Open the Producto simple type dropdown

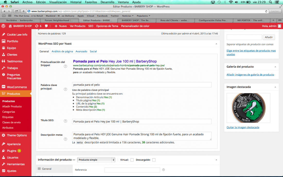[96, 160]
